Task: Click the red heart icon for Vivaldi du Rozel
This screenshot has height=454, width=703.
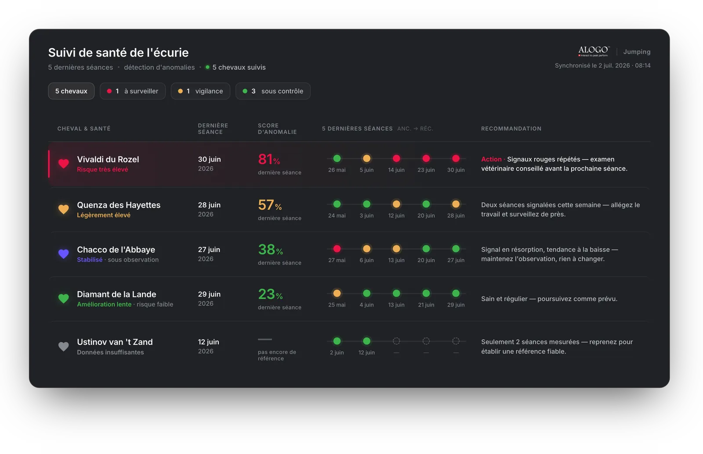Action: click(x=64, y=164)
